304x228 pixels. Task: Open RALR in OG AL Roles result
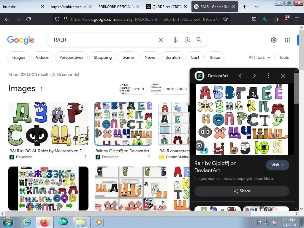[x=47, y=151]
